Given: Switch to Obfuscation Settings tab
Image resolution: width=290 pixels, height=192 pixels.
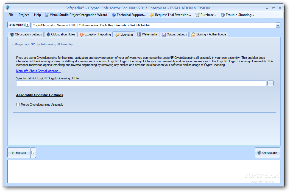Looking at the screenshot, I should click(26, 34).
